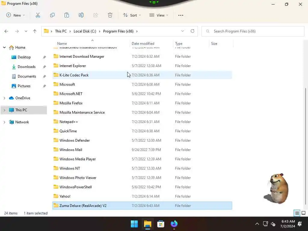The height and width of the screenshot is (231, 308).
Task: Select the Windows Defender folder
Action: (142, 140)
